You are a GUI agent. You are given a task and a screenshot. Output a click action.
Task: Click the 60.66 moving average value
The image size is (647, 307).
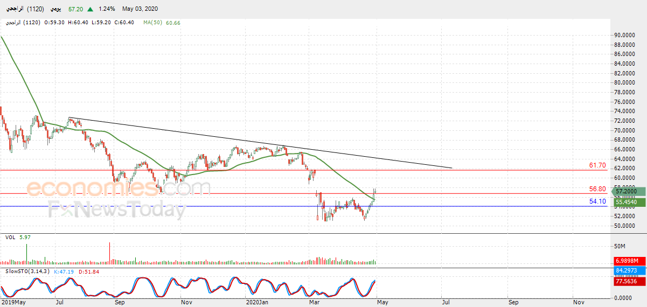point(173,23)
